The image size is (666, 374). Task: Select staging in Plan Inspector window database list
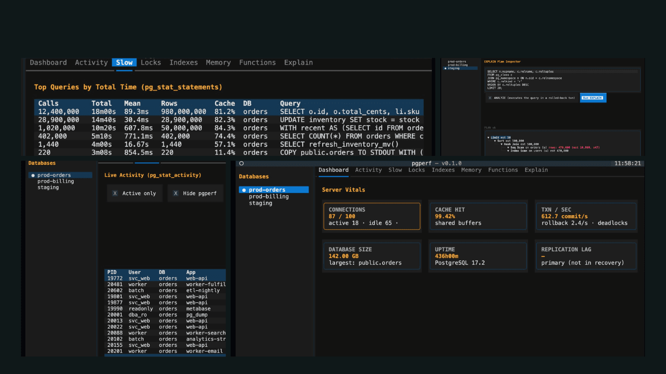coord(460,68)
